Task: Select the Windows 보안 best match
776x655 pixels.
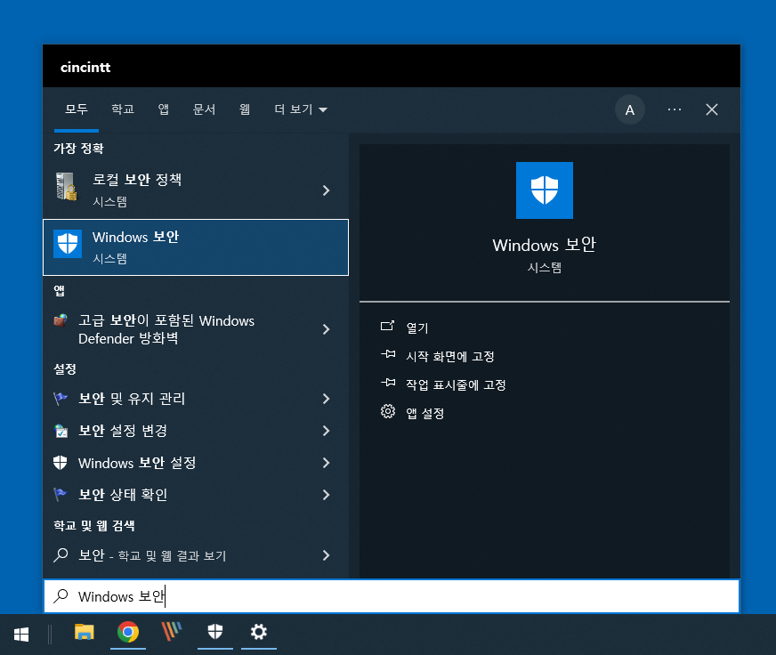Action: tap(196, 247)
